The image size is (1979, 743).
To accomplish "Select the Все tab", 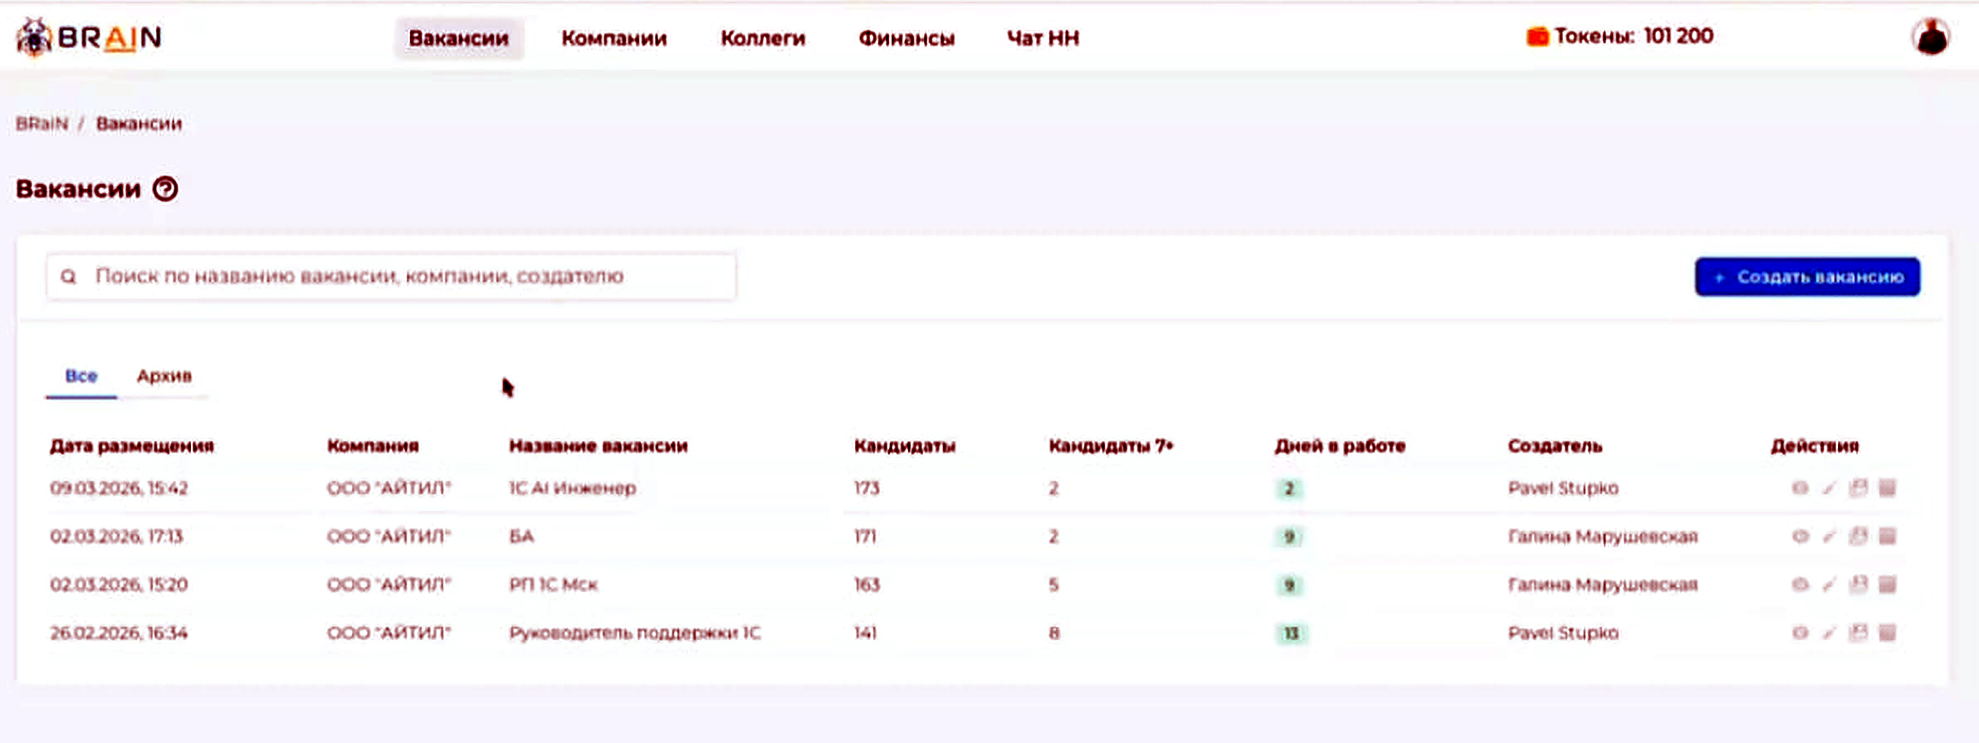I will pos(81,376).
